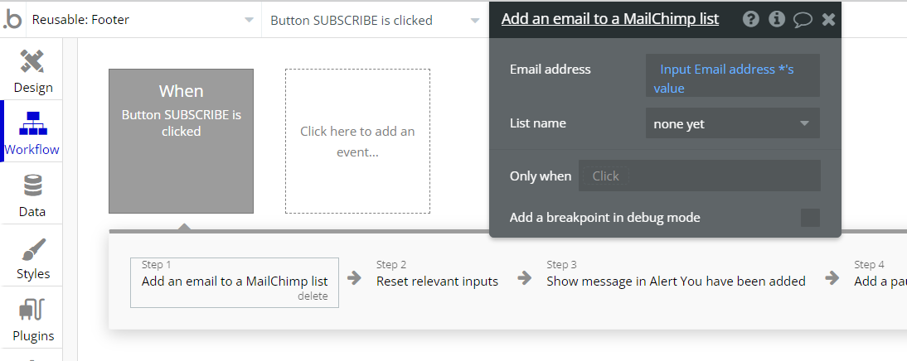This screenshot has width=907, height=361.
Task: Click the Styles paintbrush icon
Action: tap(33, 249)
